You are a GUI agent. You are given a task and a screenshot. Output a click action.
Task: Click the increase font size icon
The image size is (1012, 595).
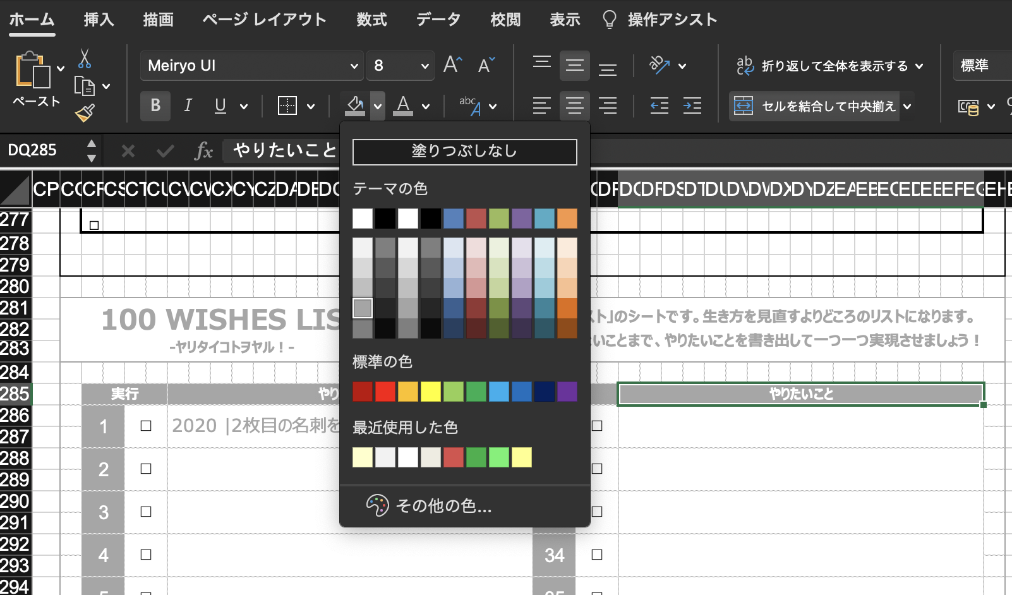point(452,65)
